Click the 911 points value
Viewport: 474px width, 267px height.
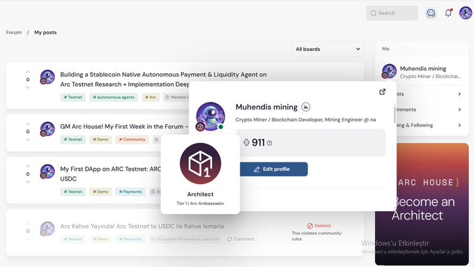[x=258, y=143]
